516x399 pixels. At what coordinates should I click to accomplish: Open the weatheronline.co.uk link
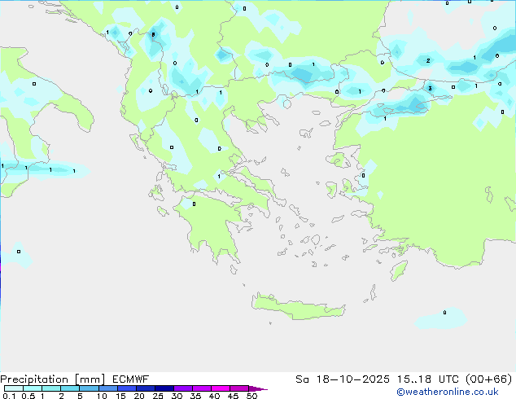pyautogui.click(x=448, y=392)
